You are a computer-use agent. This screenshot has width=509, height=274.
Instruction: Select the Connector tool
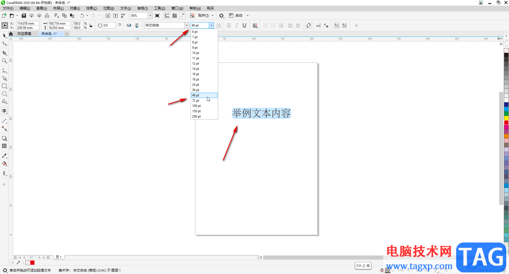pos(4,129)
